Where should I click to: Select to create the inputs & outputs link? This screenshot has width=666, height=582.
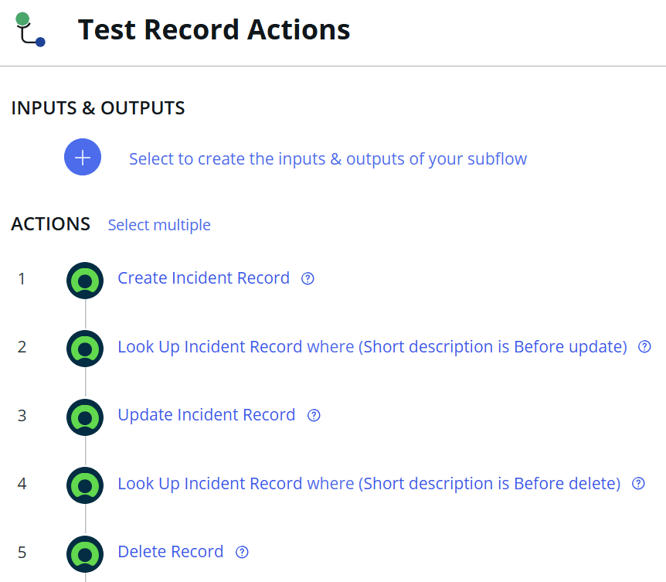[x=328, y=159]
